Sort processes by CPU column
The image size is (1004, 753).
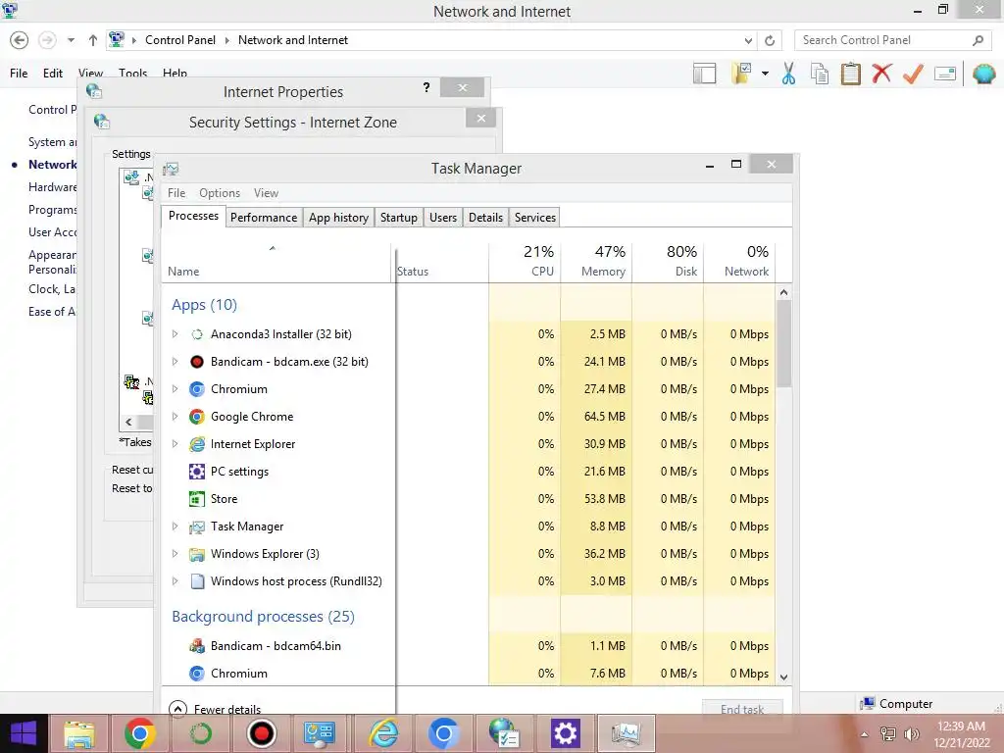[525, 261]
